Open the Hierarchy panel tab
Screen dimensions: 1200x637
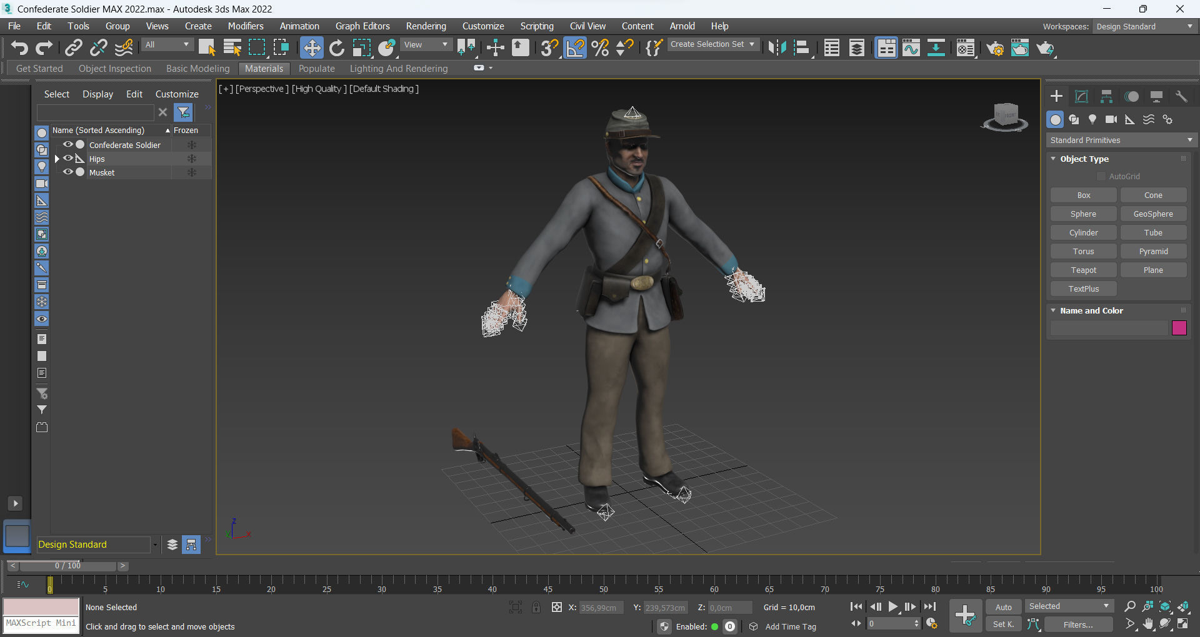tap(1106, 96)
